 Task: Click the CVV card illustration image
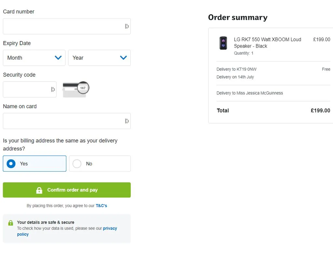coord(76,89)
